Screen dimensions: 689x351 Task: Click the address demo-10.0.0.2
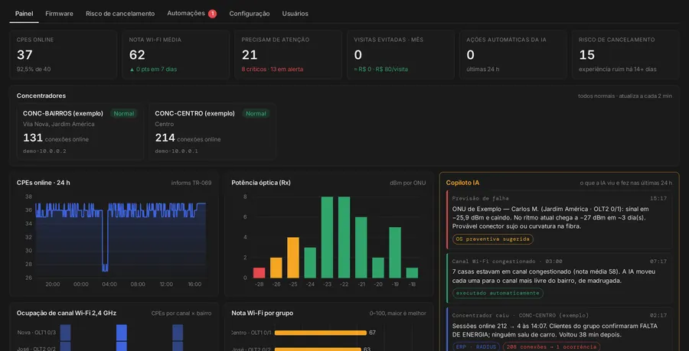click(x=44, y=151)
